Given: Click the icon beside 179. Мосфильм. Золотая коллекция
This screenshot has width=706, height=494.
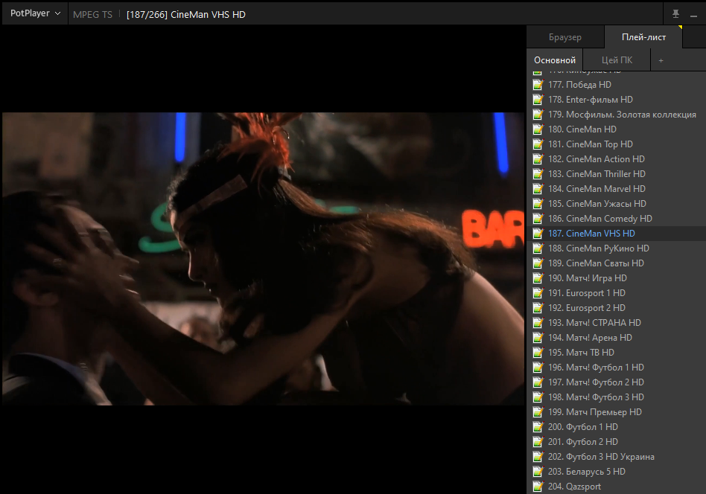Looking at the screenshot, I should pos(538,115).
